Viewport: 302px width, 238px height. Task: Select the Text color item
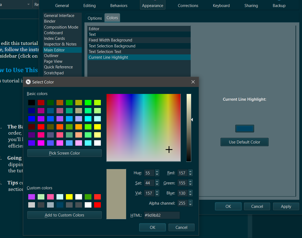coord(139,34)
